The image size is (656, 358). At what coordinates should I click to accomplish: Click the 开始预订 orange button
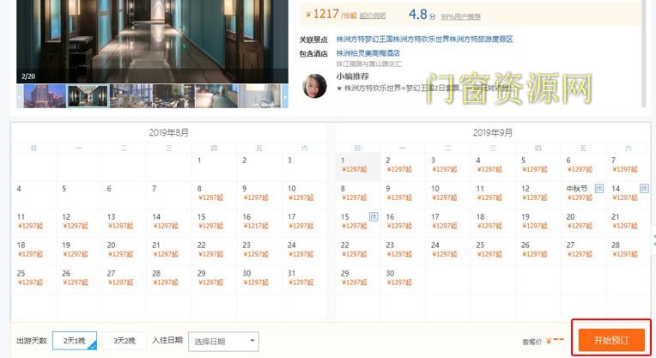[x=611, y=340]
